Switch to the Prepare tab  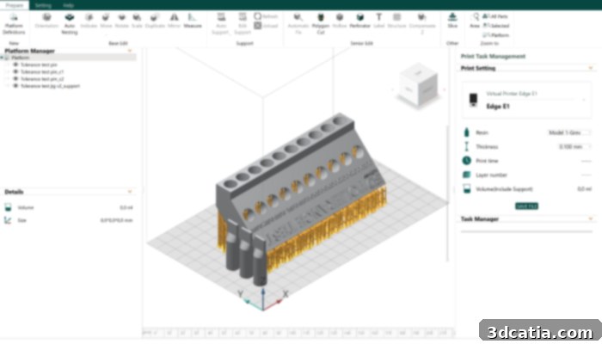15,5
